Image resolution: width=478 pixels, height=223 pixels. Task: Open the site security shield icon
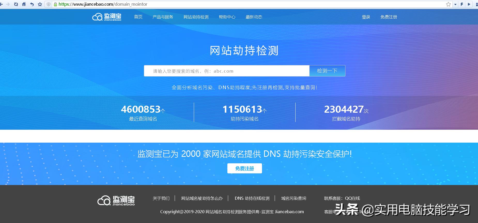point(49,4)
